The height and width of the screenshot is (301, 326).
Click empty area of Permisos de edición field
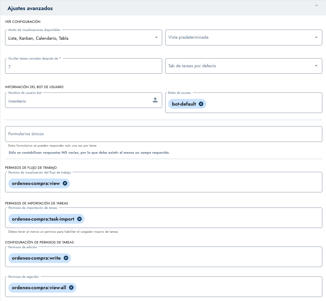195,258
